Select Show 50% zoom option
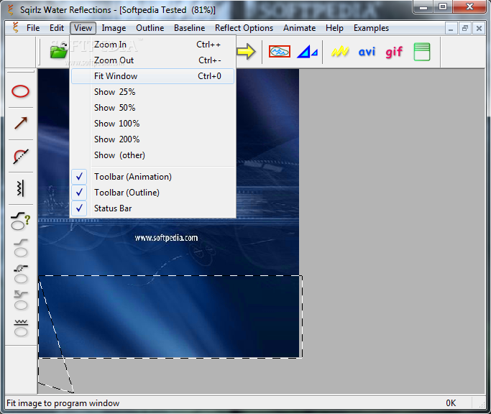Viewport: 491px width, 414px height. coord(153,107)
